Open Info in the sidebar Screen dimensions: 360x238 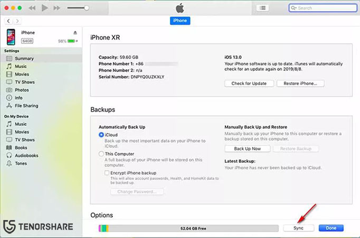41,98
